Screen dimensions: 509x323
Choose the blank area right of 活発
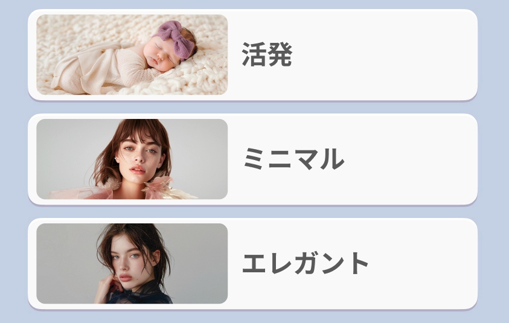(383, 55)
